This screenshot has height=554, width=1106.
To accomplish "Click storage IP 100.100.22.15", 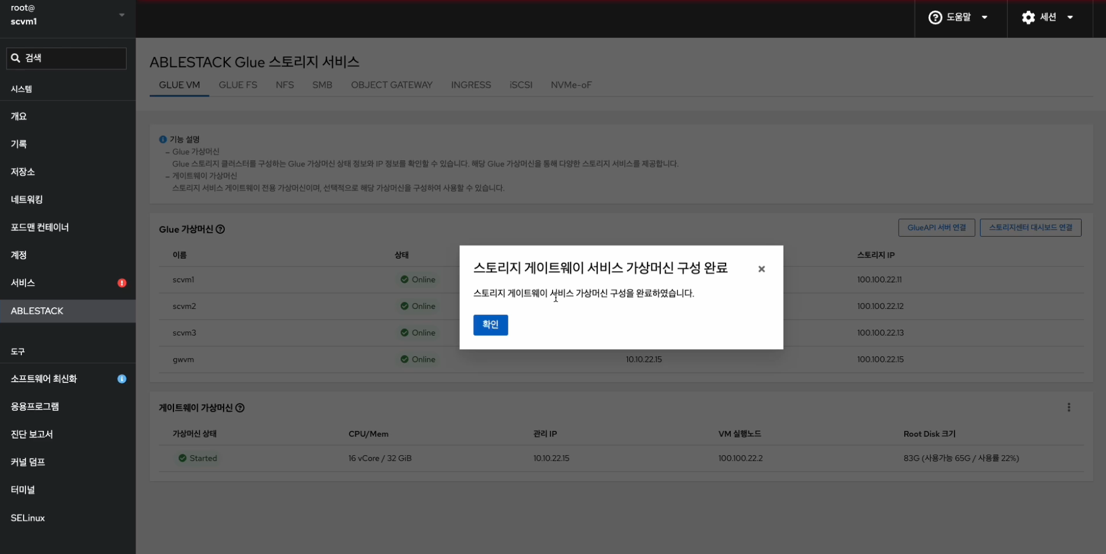I will coord(881,360).
